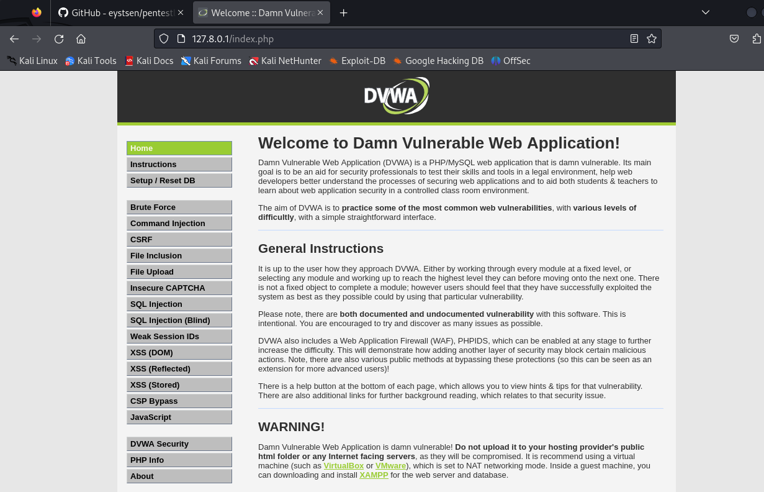Open the Weak Session IDs module
The height and width of the screenshot is (492, 764).
pos(179,337)
